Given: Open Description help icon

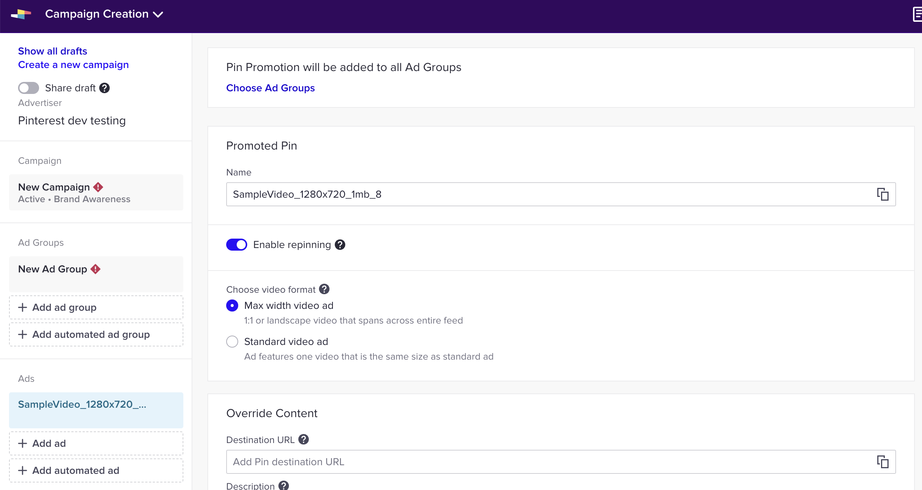Looking at the screenshot, I should [284, 485].
